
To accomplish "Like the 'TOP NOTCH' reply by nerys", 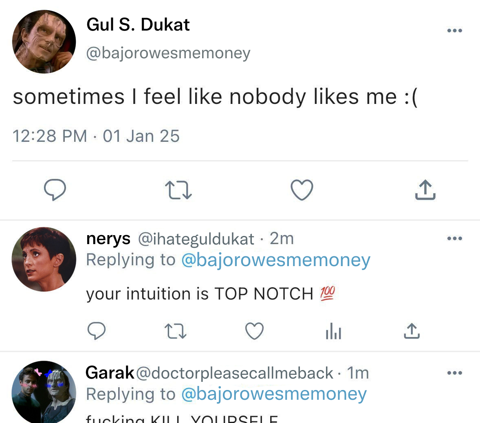I will pos(254,331).
